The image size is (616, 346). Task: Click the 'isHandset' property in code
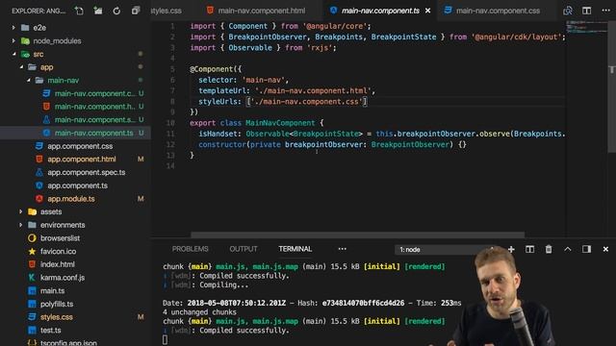click(x=218, y=134)
